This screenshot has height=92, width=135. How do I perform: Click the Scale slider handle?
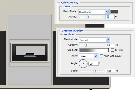[94, 71]
